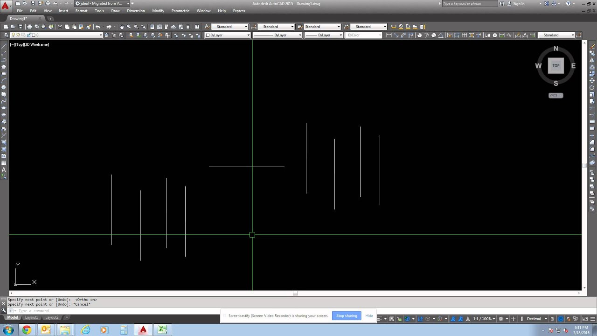Select the Linear dimension tool icon

tap(389, 35)
